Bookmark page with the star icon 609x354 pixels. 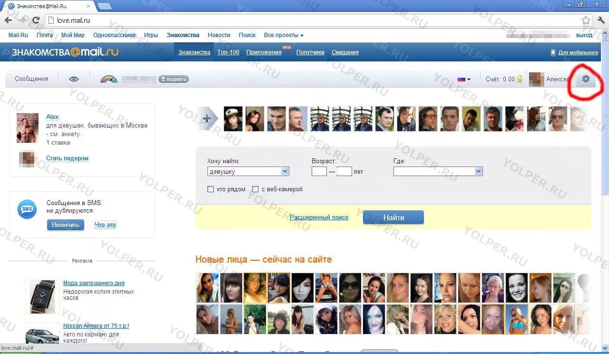coord(586,20)
